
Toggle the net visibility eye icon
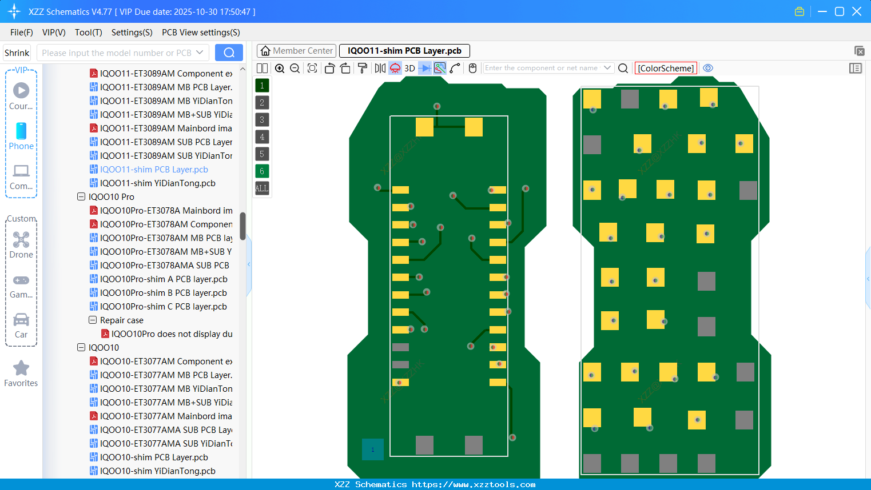click(708, 68)
